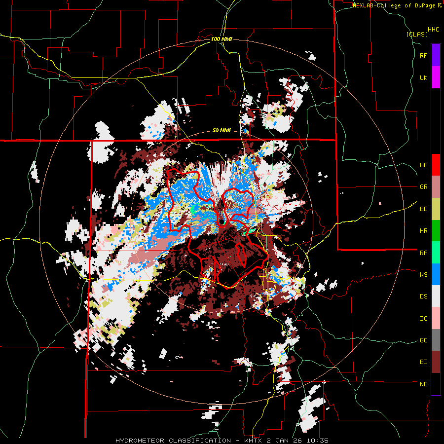Image resolution: width=444 pixels, height=444 pixels.
Task: Click the IC legend label
Action: click(423, 319)
